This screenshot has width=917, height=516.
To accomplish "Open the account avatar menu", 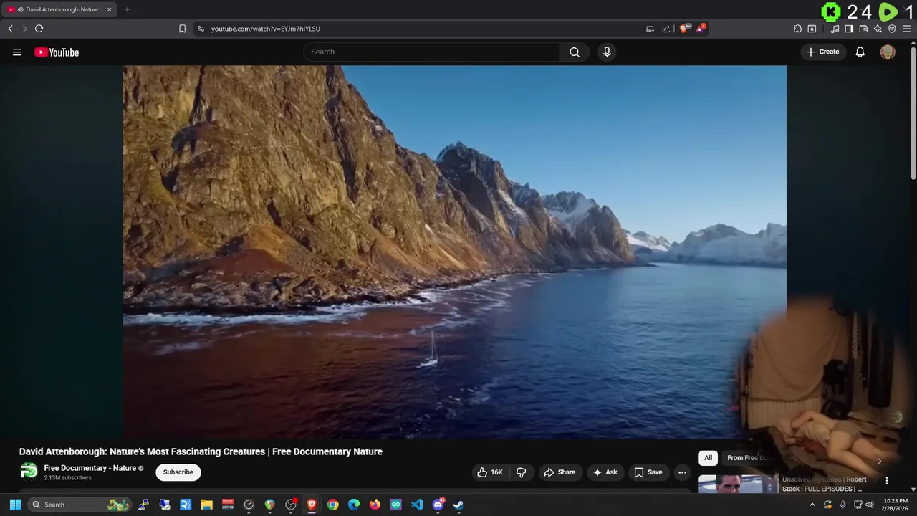I will pos(888,52).
